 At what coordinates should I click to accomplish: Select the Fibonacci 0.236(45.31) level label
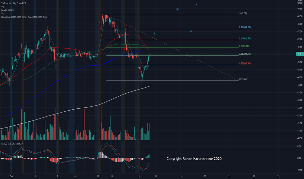245,63
